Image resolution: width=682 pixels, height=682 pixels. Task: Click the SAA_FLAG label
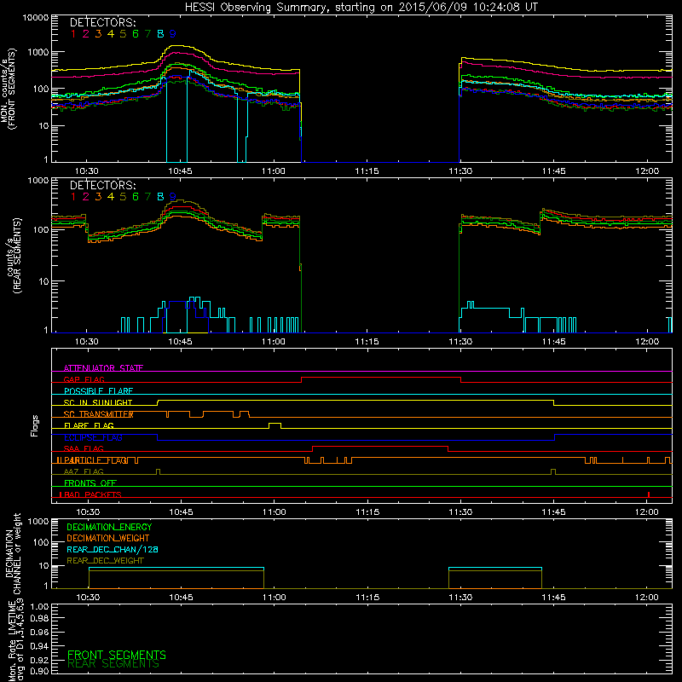pos(84,448)
